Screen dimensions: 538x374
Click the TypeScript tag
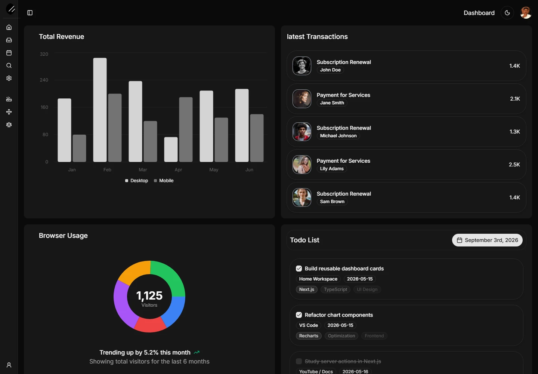point(336,289)
